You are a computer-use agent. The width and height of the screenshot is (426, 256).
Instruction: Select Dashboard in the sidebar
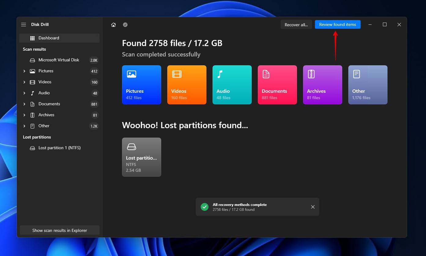click(x=59, y=38)
